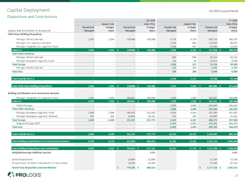The height and width of the screenshot is (184, 245).
Task: Click the Dispositions of other investments row label
Action: click(x=40, y=163)
